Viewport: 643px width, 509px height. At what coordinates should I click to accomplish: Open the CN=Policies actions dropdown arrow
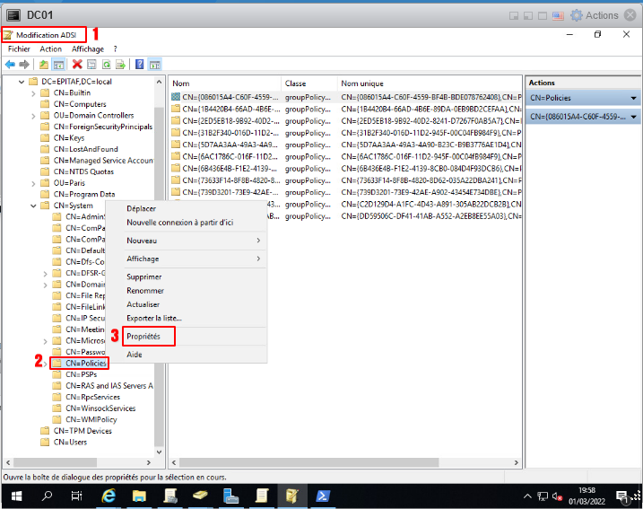point(634,98)
